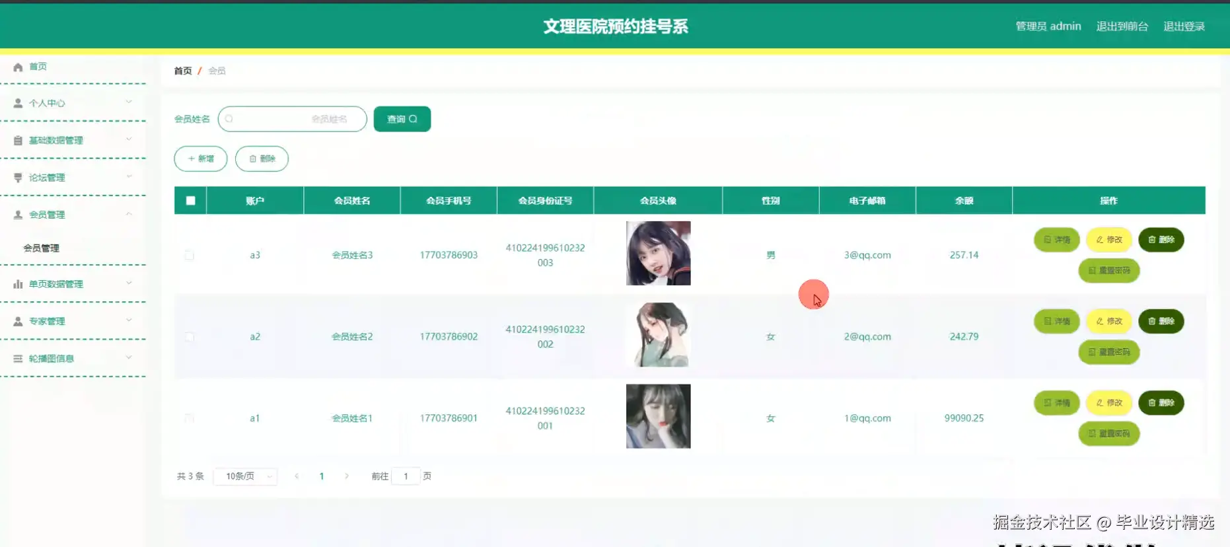
Task: Click 管理员 admin in the header
Action: 1048,26
